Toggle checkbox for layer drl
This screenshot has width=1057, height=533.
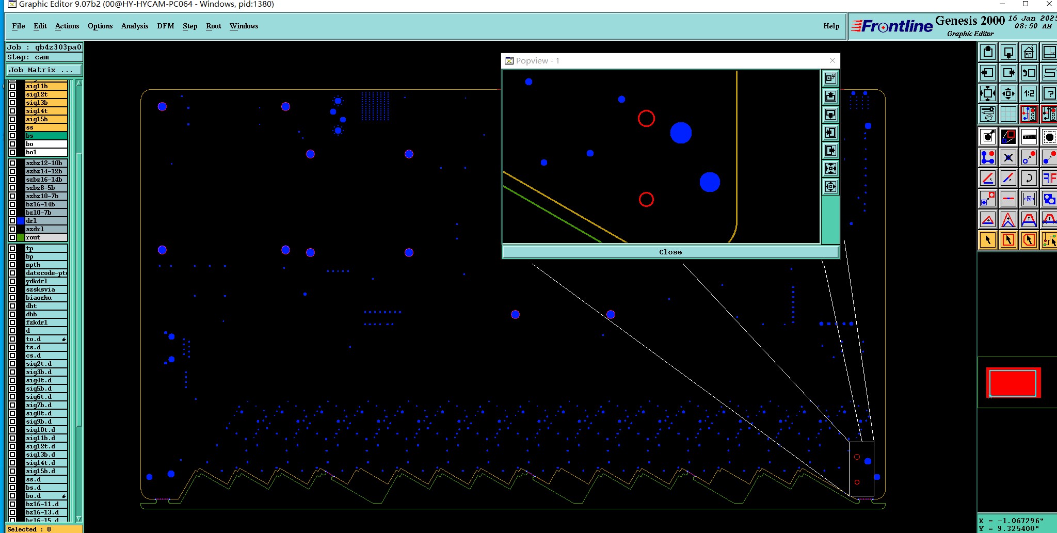(x=12, y=221)
